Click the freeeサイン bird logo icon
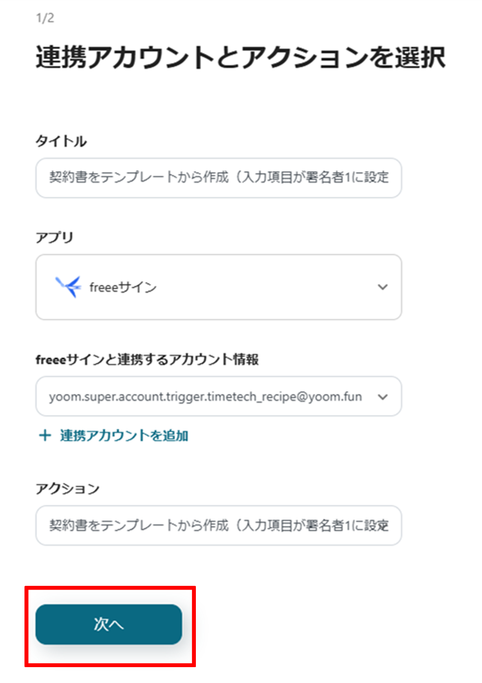This screenshot has width=482, height=683. click(68, 287)
